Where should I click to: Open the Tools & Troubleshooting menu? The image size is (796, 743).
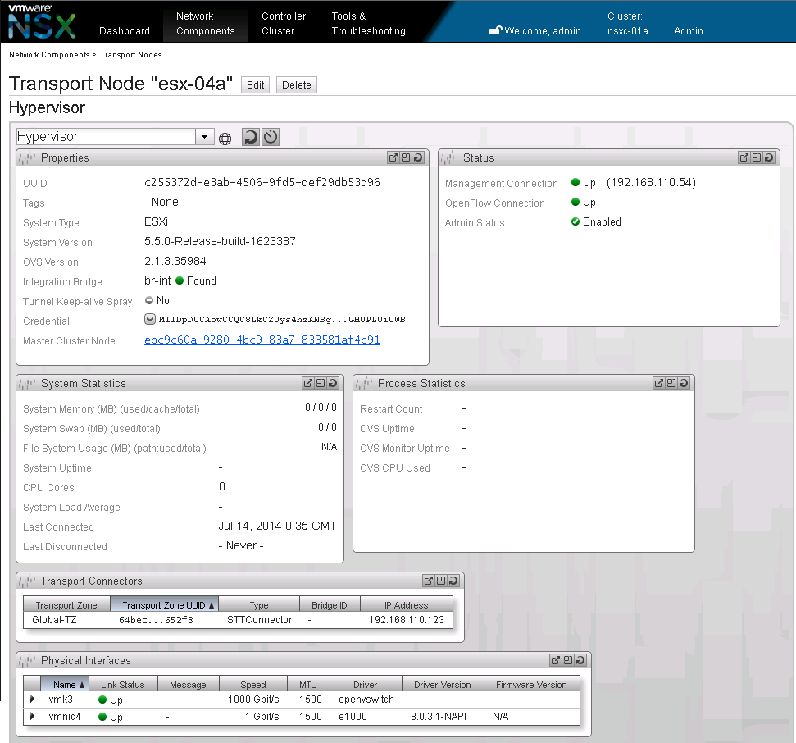pos(368,23)
